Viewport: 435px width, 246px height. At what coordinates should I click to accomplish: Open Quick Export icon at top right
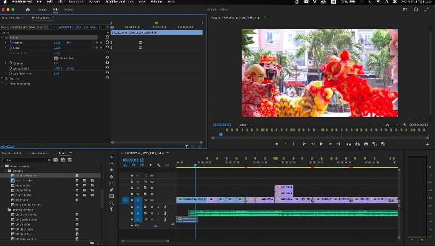pos(416,9)
